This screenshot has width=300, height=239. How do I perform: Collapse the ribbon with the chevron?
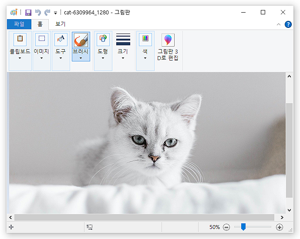pyautogui.click(x=279, y=24)
